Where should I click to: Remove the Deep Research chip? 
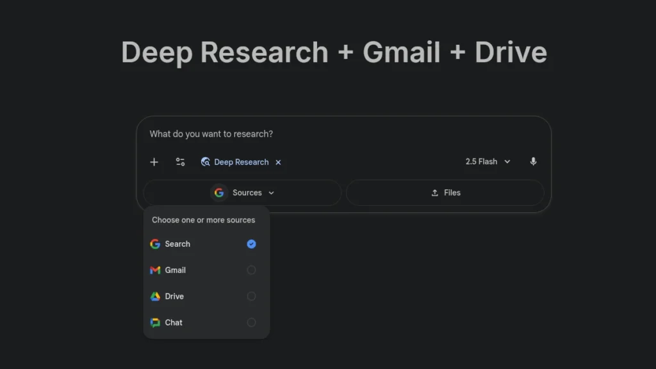278,162
